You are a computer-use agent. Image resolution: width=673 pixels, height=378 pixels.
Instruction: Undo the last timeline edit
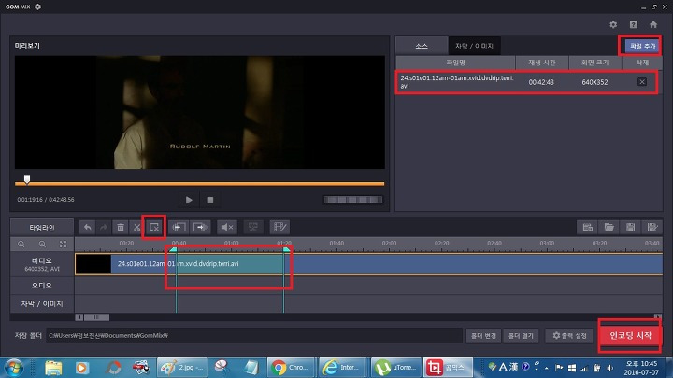[x=88, y=227]
